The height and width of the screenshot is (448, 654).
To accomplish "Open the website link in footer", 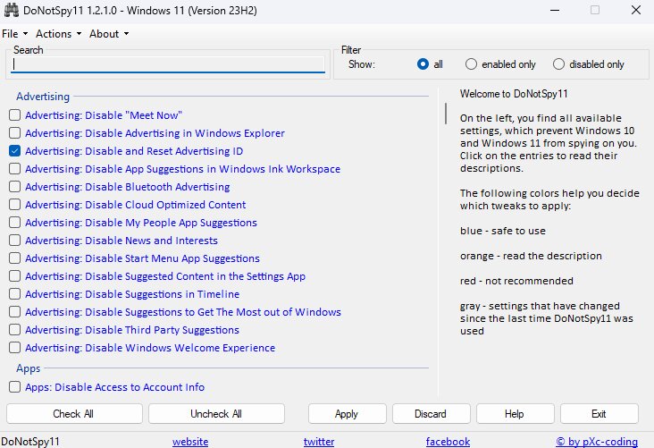I will pos(190,442).
